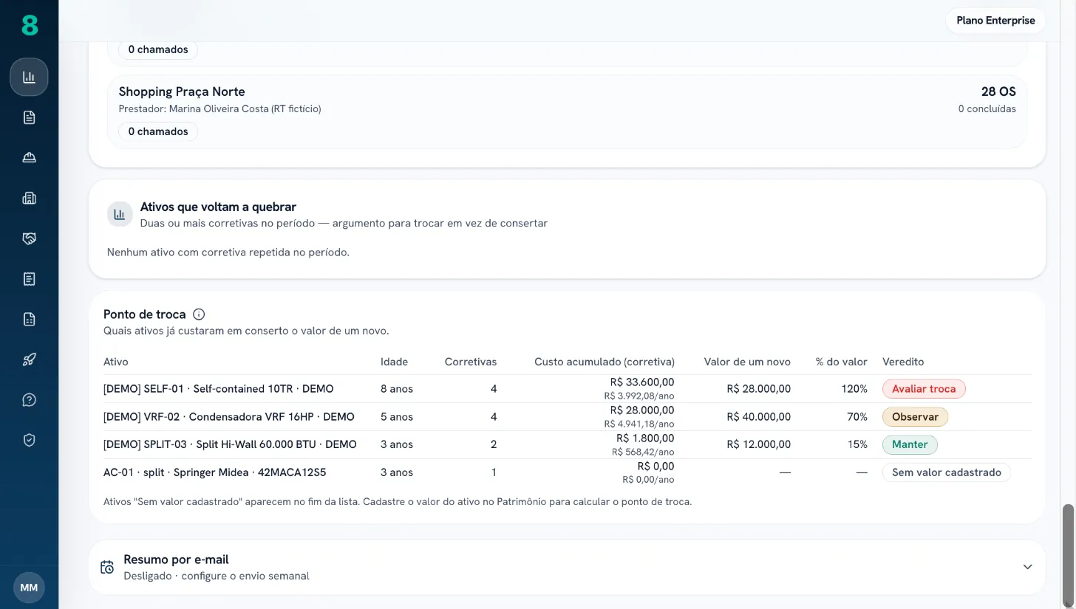Click the Valor de um novo column header

pyautogui.click(x=747, y=362)
